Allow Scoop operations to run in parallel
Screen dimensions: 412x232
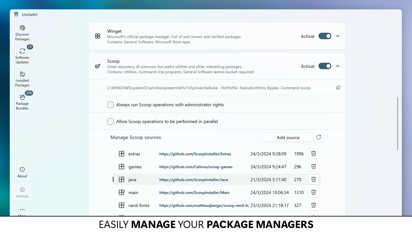point(110,121)
